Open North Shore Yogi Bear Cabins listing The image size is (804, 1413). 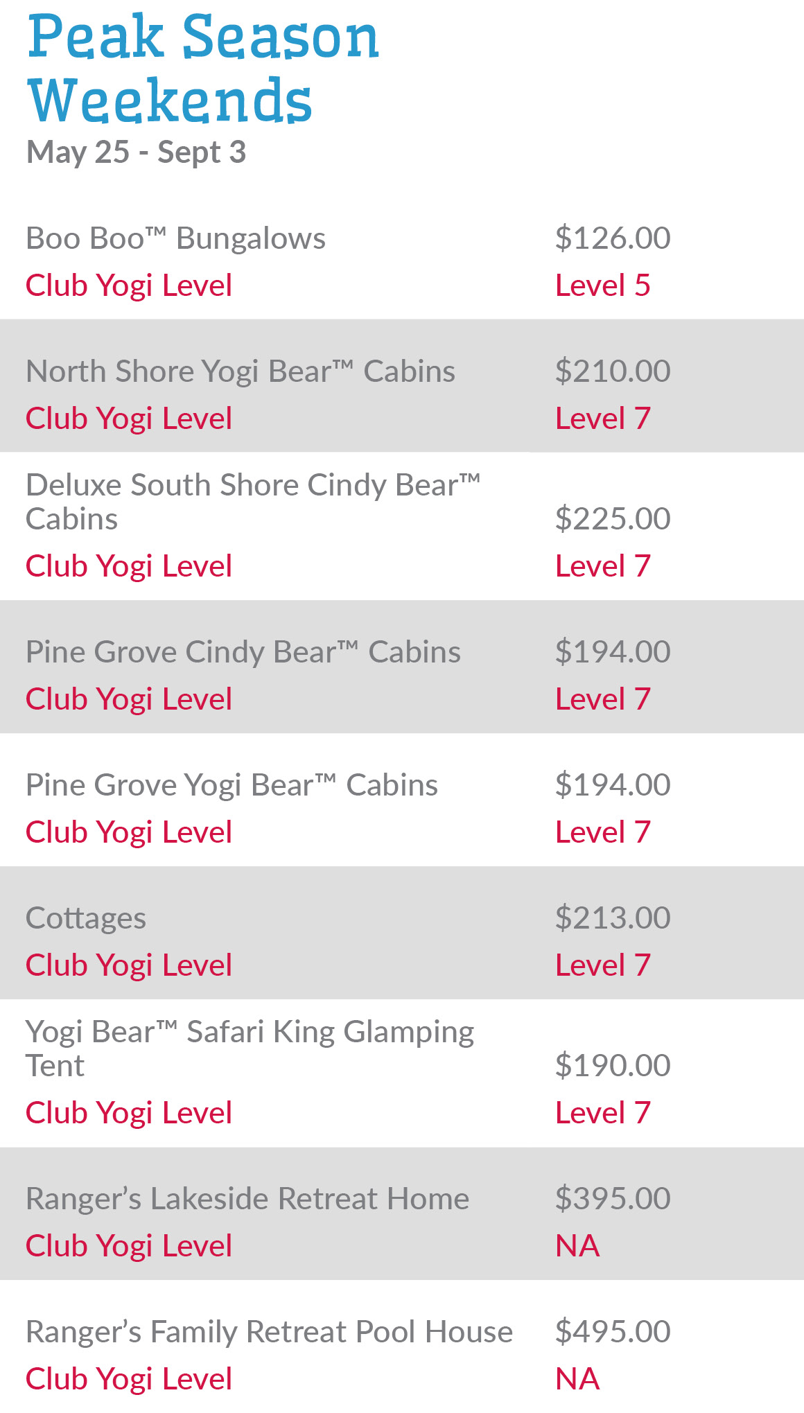point(241,371)
